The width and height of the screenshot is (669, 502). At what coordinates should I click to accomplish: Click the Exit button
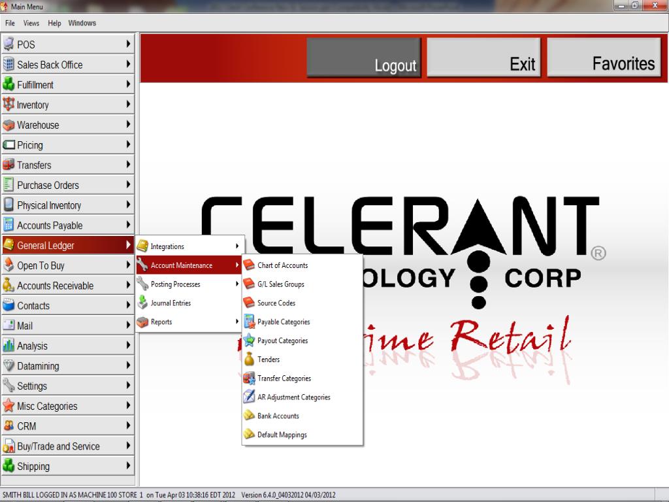pos(484,58)
